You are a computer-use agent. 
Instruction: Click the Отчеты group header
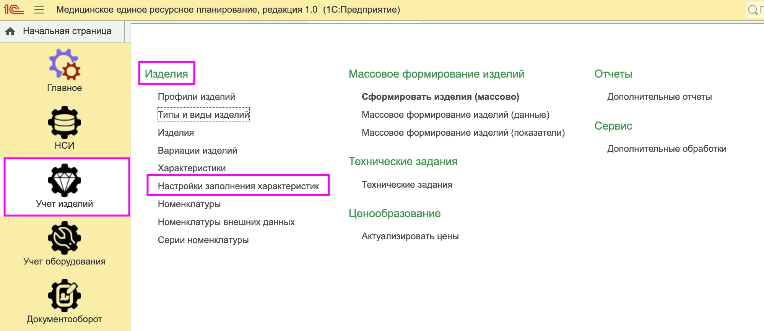(613, 74)
